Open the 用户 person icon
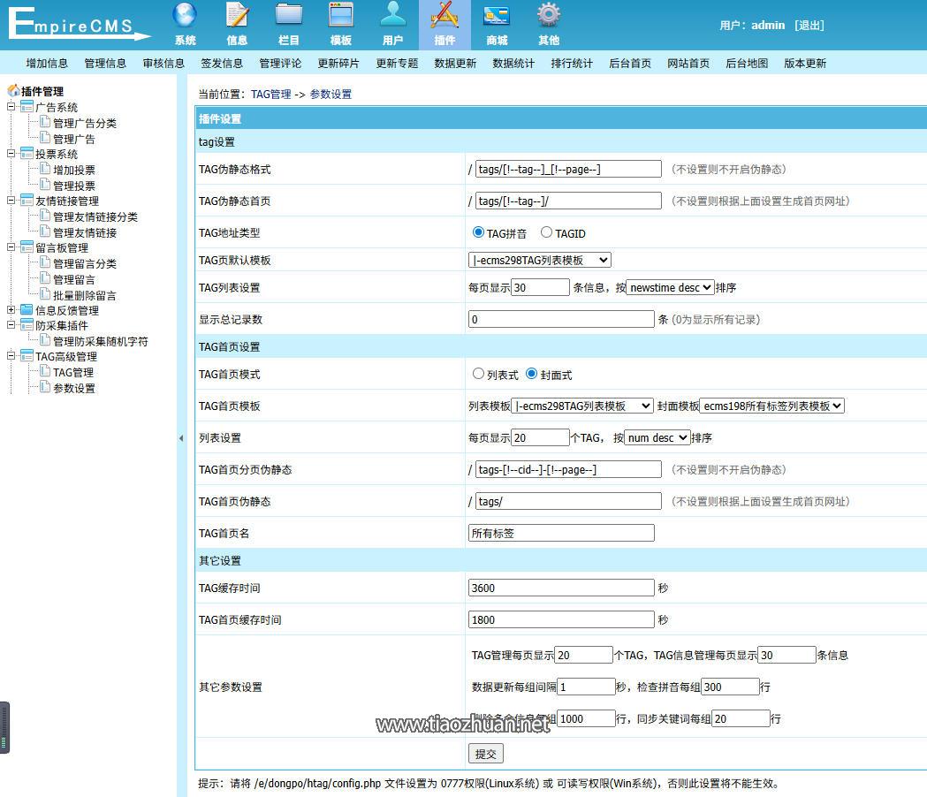 392,16
